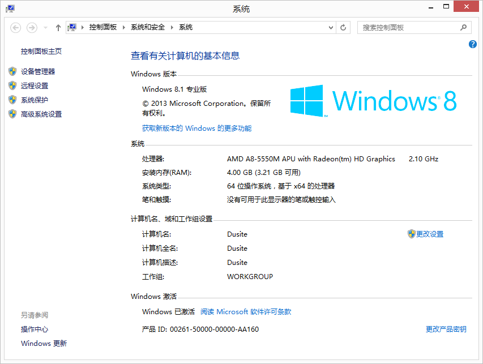The height and width of the screenshot is (364, 483).
Task: Click the Windows 已激活 status text
Action: pyautogui.click(x=169, y=312)
